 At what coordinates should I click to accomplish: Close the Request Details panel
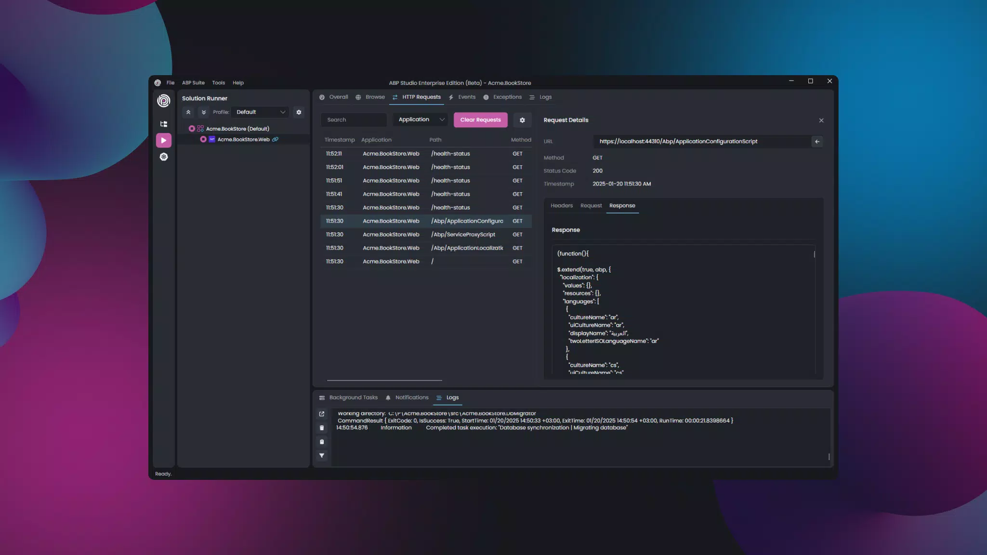pos(821,120)
